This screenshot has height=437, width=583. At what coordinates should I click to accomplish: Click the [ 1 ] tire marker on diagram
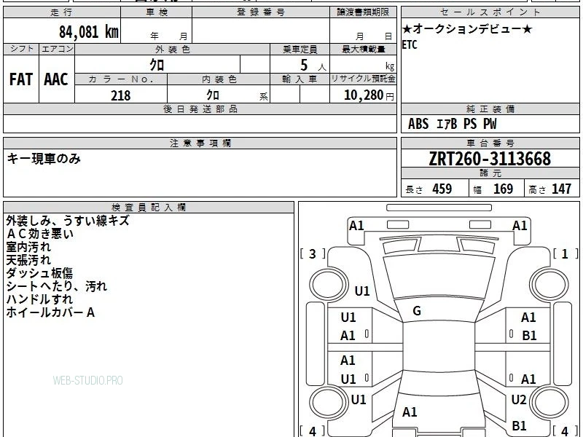[x=566, y=253]
